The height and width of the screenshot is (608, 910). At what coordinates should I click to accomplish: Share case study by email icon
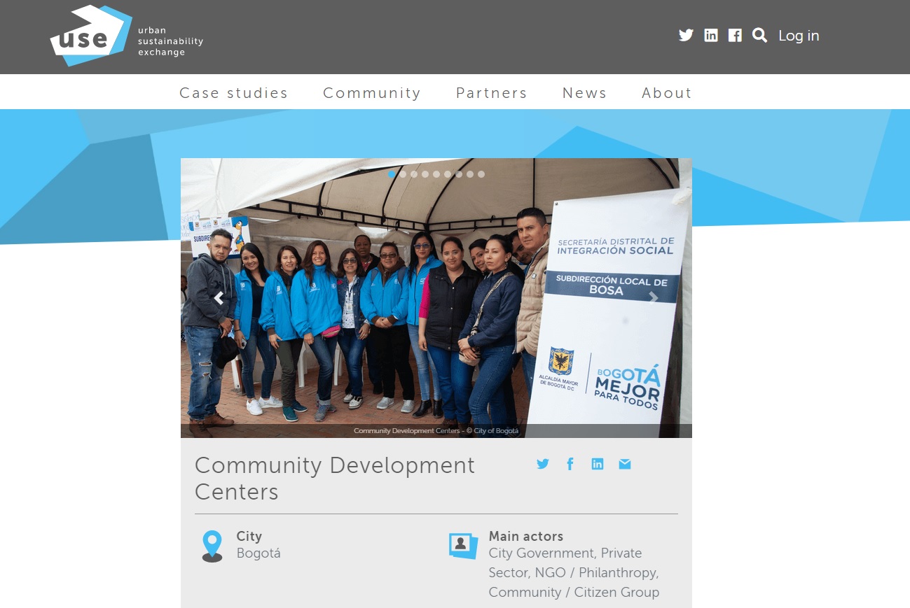tap(625, 464)
